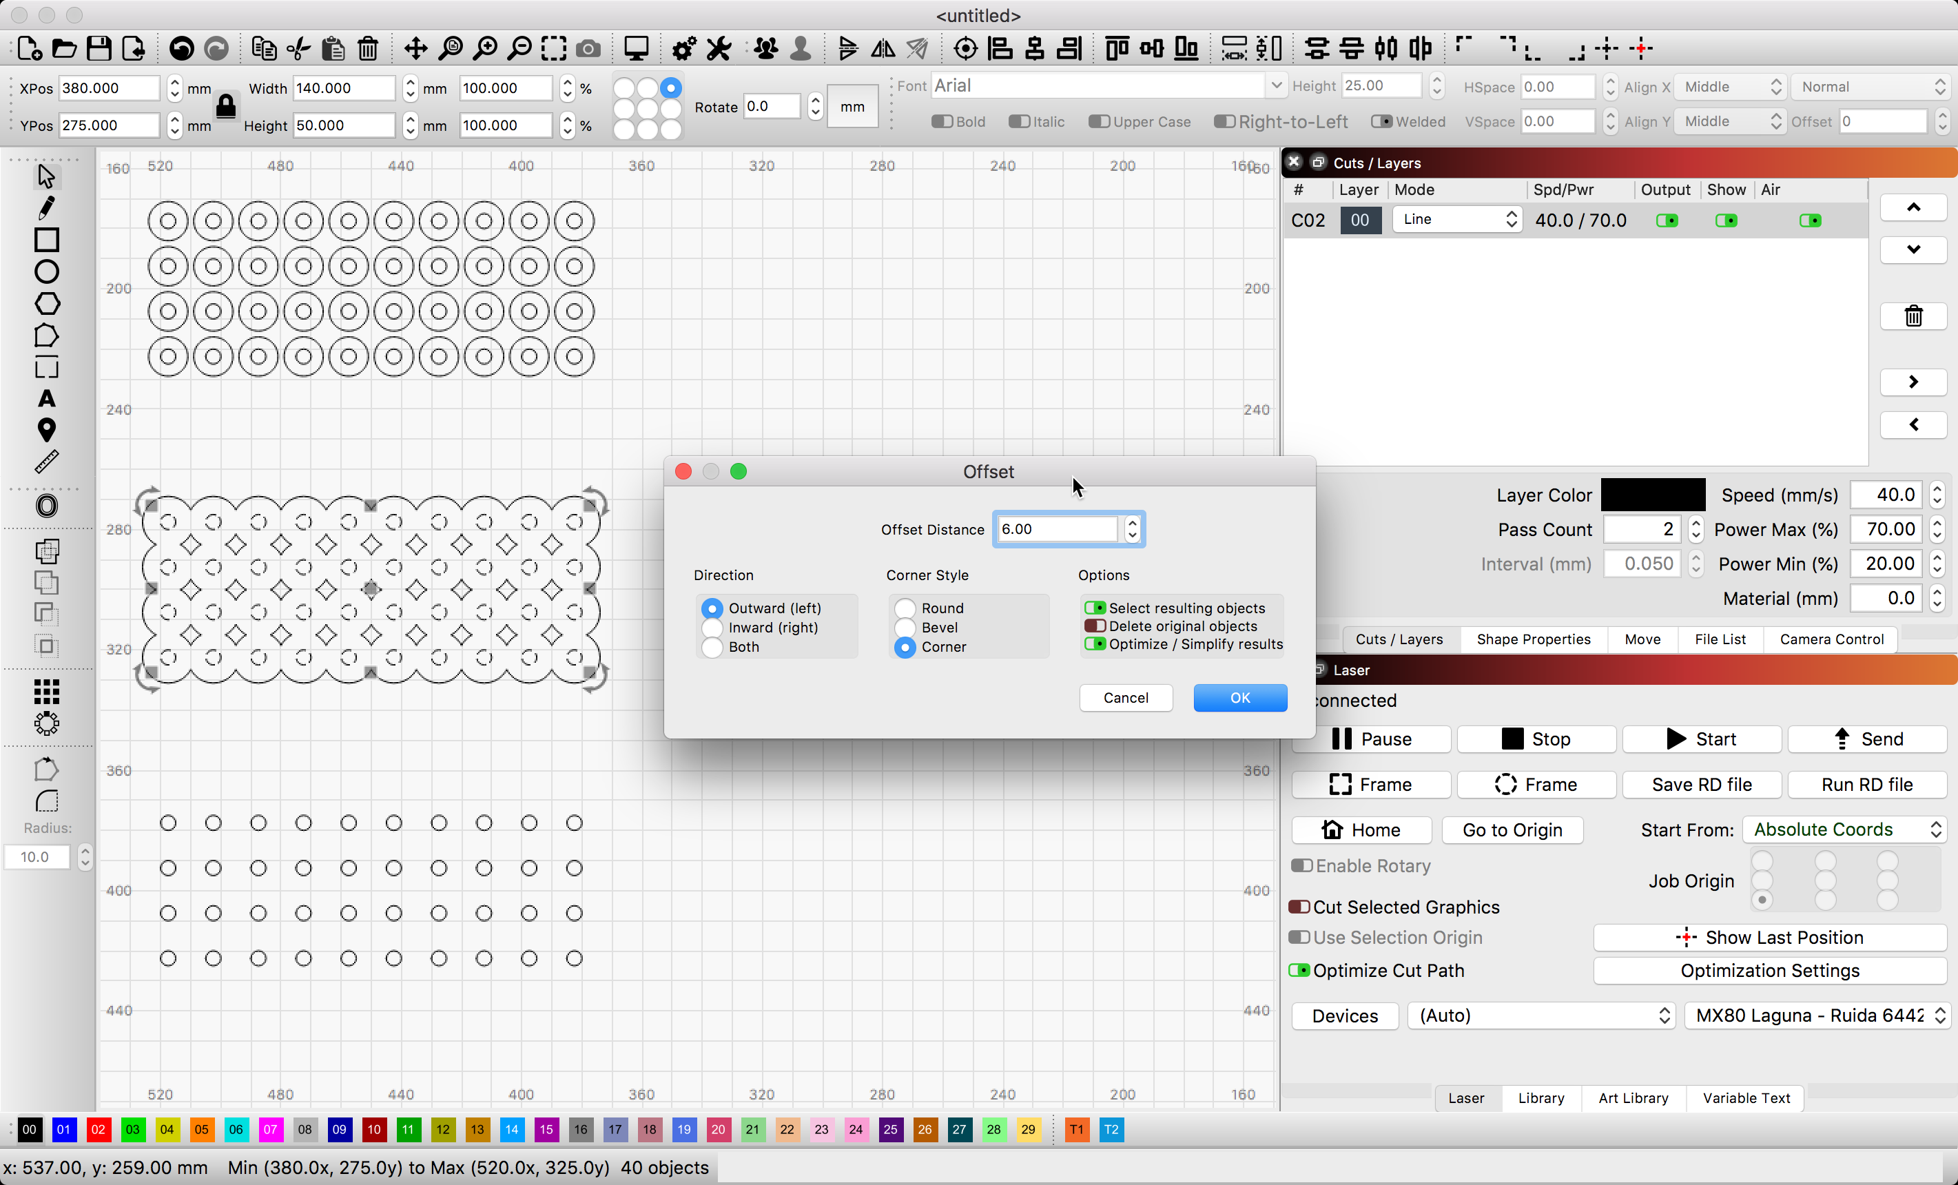Select blue palette color 01
Screen dimensions: 1958x1185
click(64, 1129)
